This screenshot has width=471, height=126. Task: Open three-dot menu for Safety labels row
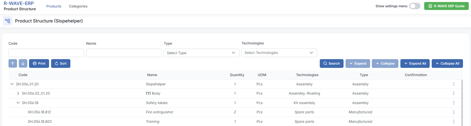[x=453, y=103]
